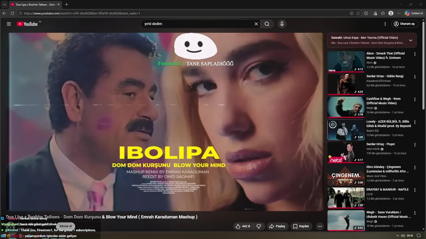Open the Windows notification center icon
Viewport: 426px width, 239px height.
pyautogui.click(x=419, y=236)
